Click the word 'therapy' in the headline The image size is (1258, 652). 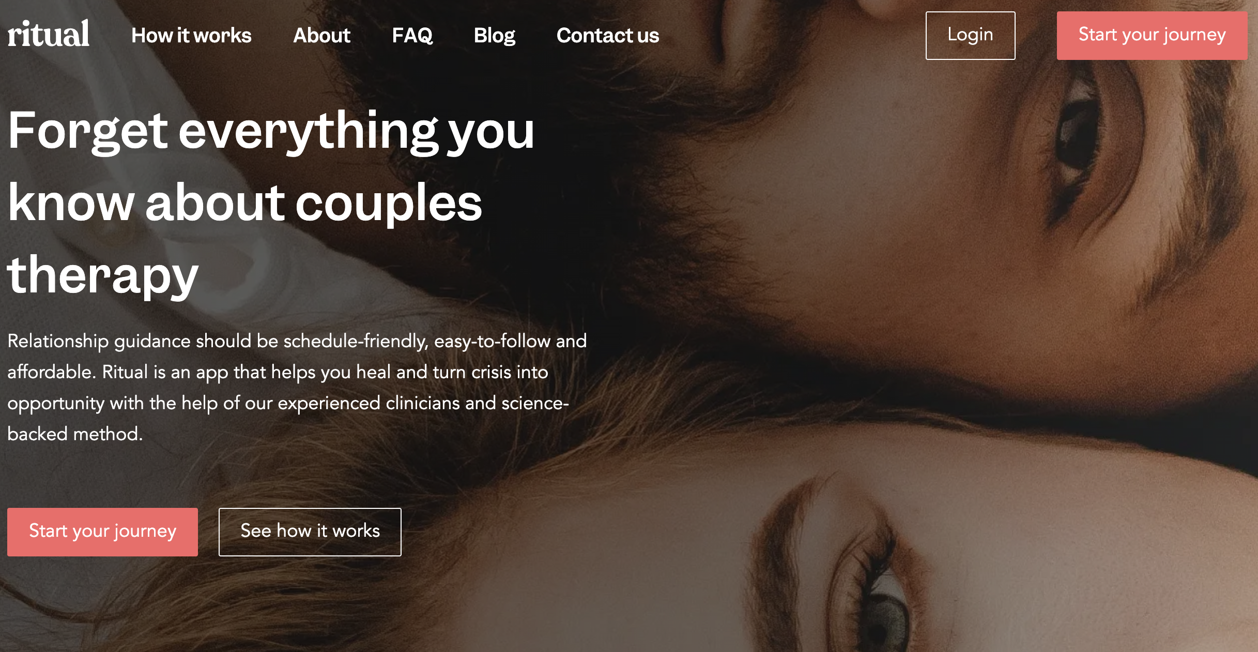[103, 275]
